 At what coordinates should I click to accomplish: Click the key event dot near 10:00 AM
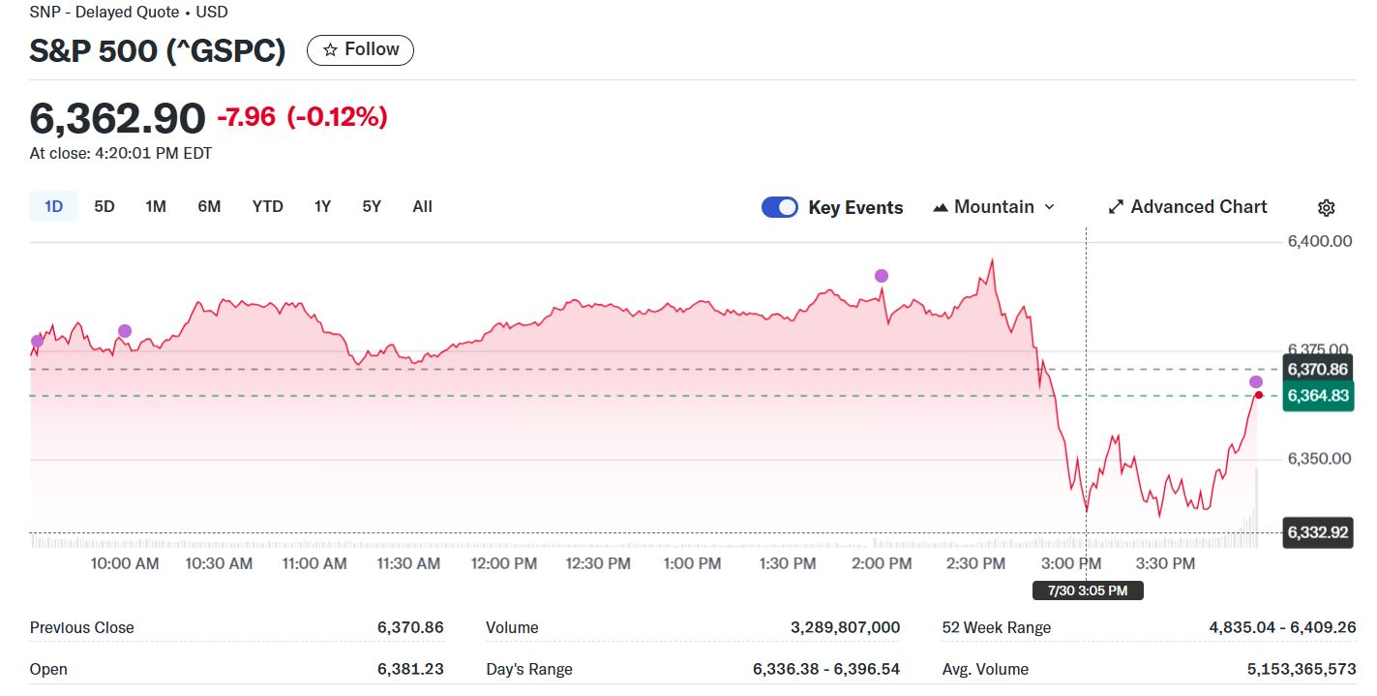[125, 331]
